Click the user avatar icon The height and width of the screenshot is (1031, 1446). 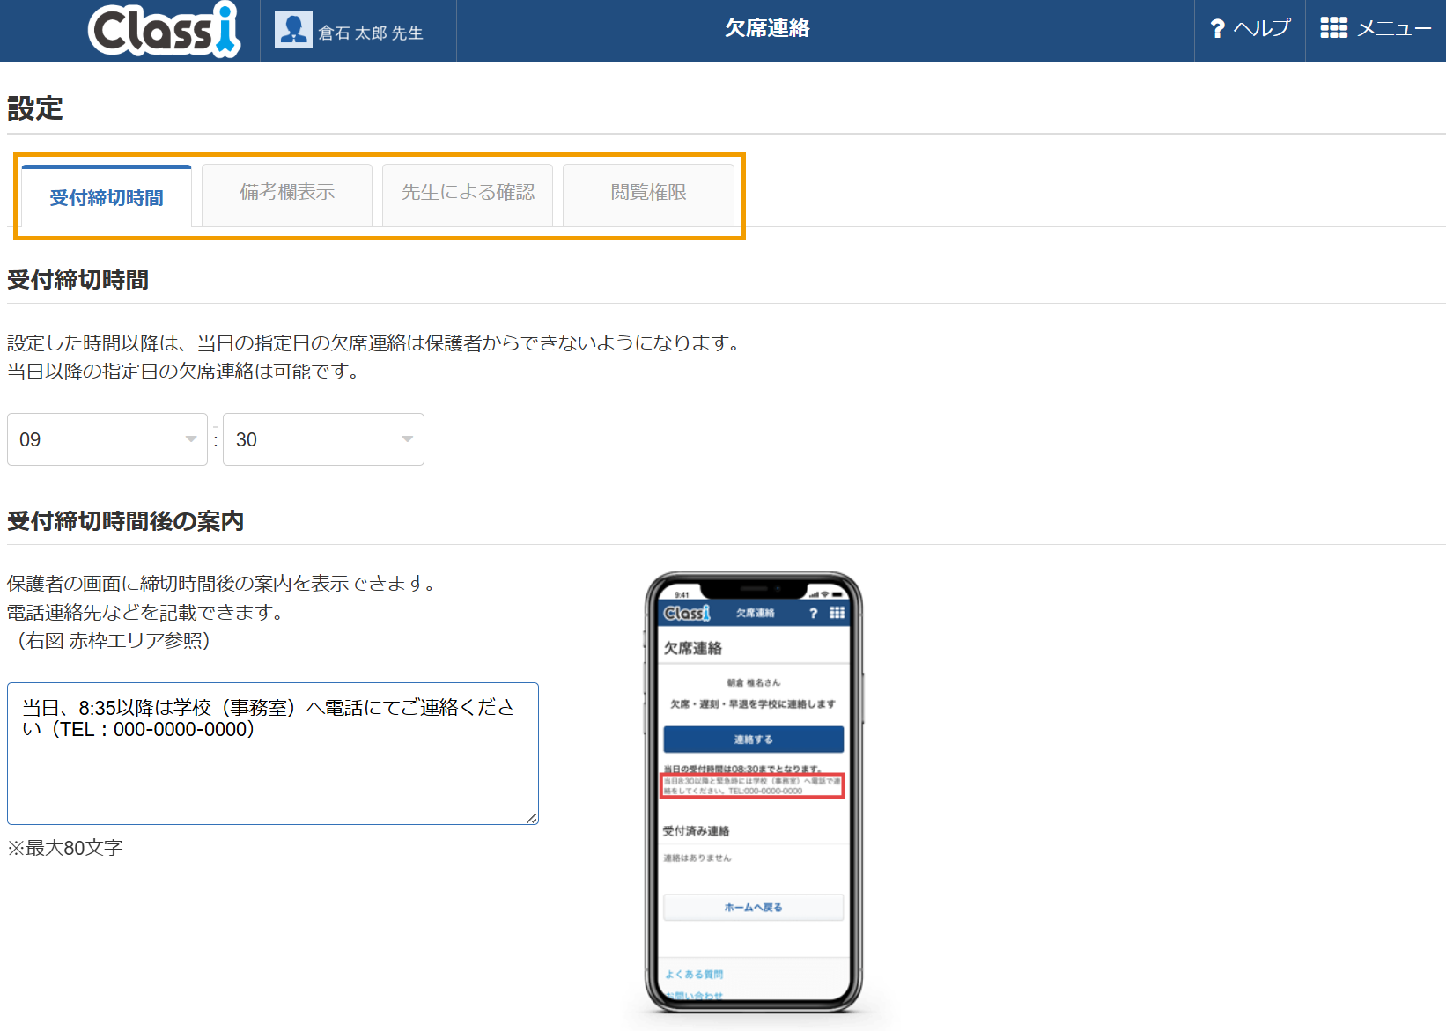click(x=293, y=30)
